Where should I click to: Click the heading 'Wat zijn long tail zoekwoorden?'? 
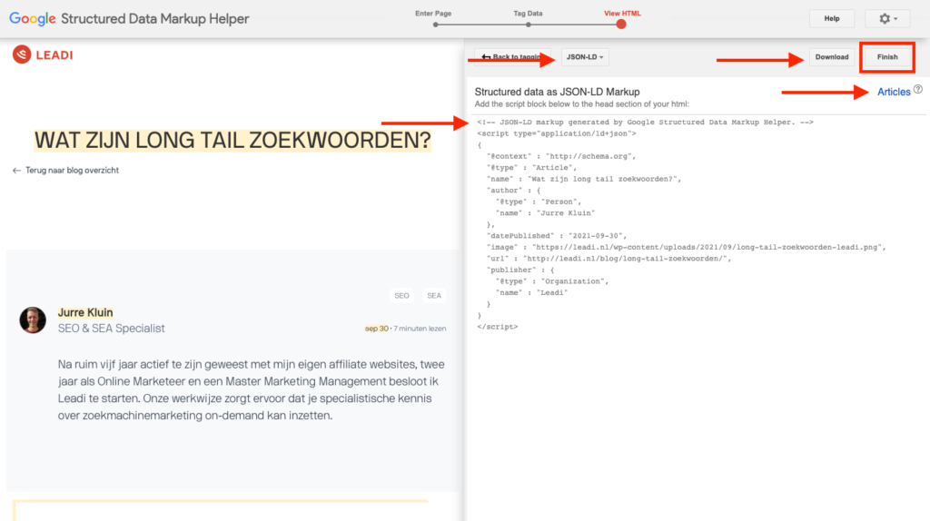[x=232, y=141]
